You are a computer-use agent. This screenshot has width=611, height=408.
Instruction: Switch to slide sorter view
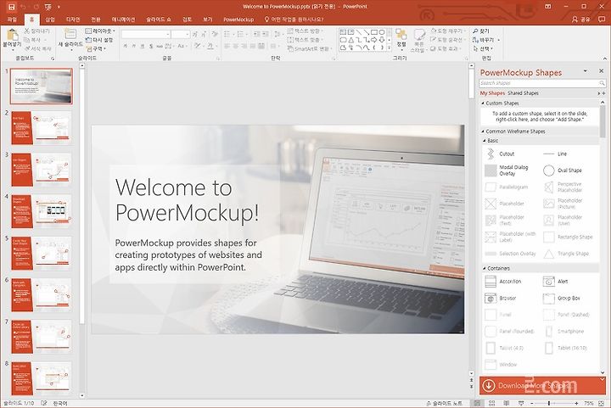[x=491, y=403]
